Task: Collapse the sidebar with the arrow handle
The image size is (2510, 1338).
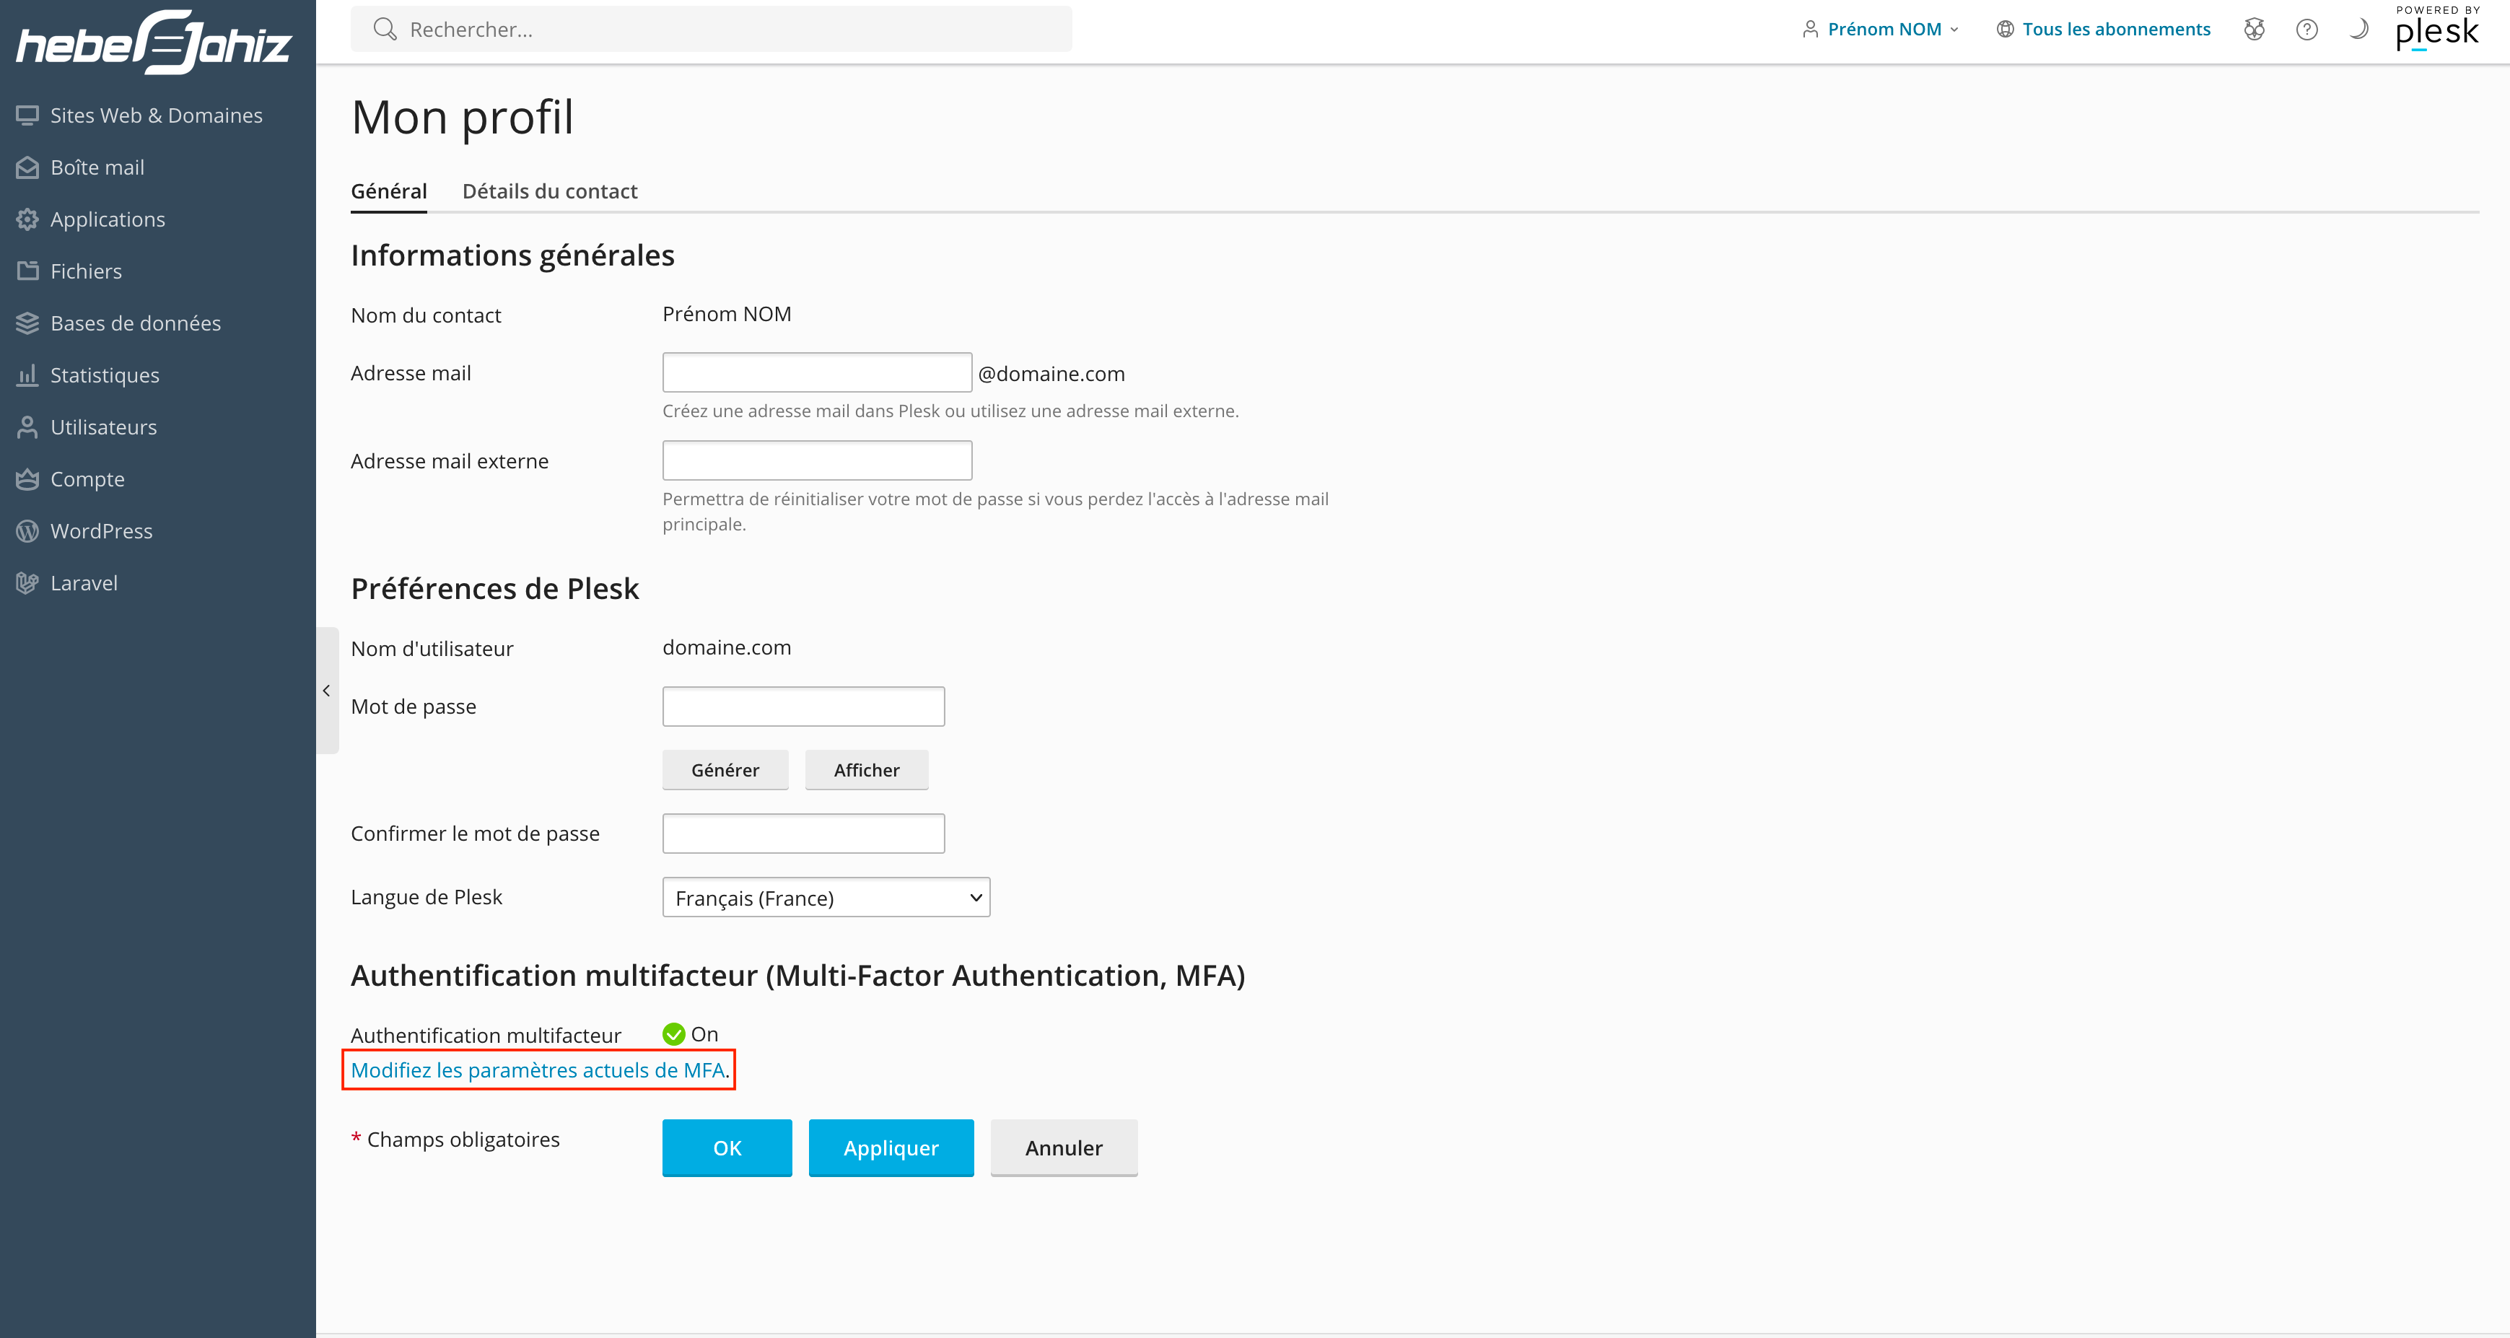Action: pyautogui.click(x=328, y=690)
